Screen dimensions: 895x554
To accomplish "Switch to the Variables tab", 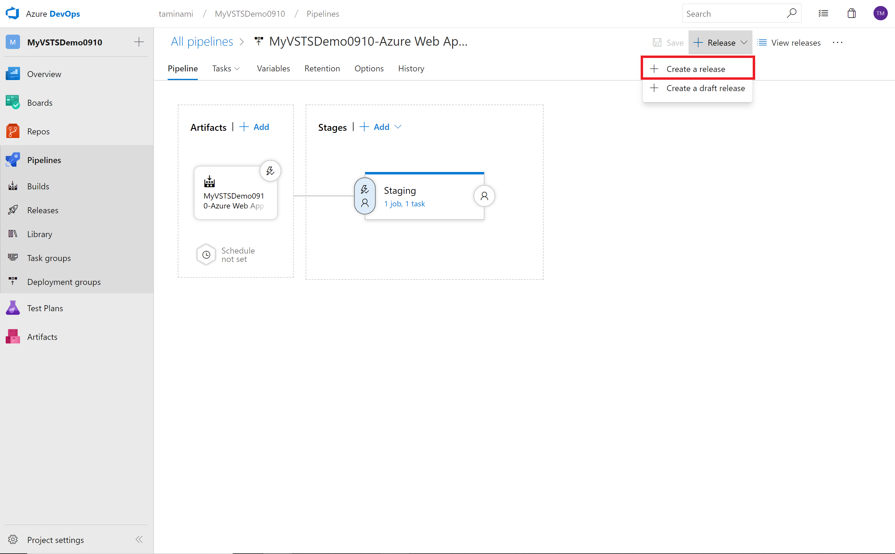I will (x=273, y=68).
